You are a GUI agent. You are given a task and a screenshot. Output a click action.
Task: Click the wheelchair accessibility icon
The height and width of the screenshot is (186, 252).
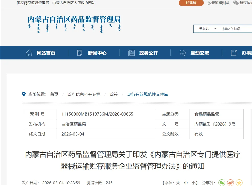209,3
